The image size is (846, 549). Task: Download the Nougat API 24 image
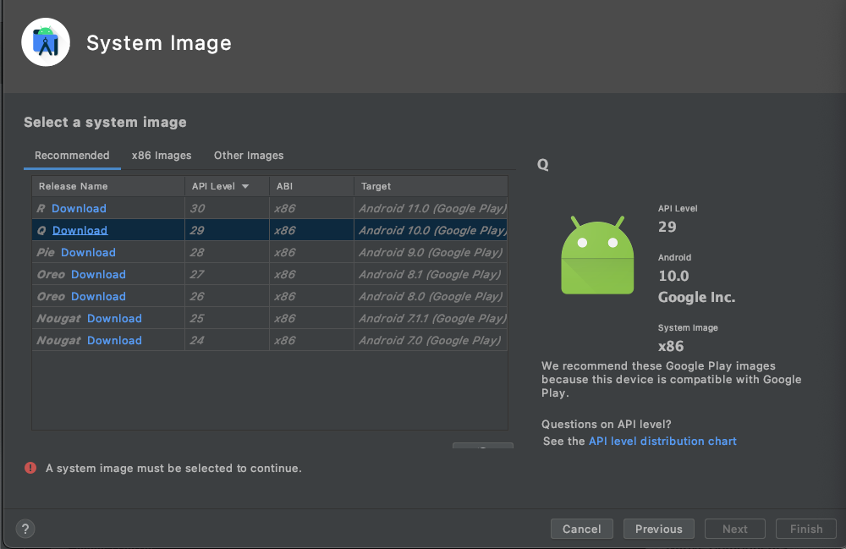click(114, 341)
